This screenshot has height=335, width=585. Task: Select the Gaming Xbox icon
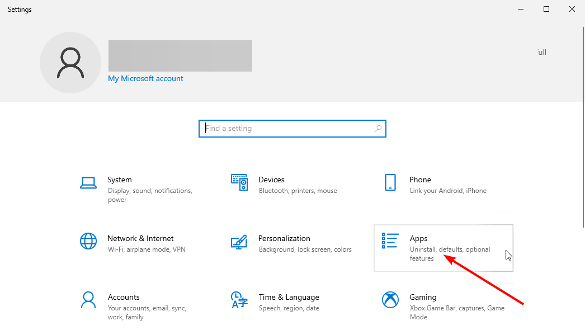[x=390, y=300]
